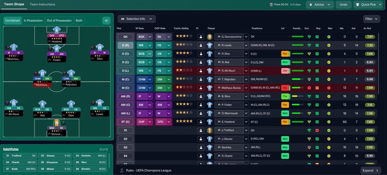Image resolution: width=387 pixels, height=175 pixels.
Task: Open player dropdown arrow next to E. Haaland
Action: tap(246, 122)
